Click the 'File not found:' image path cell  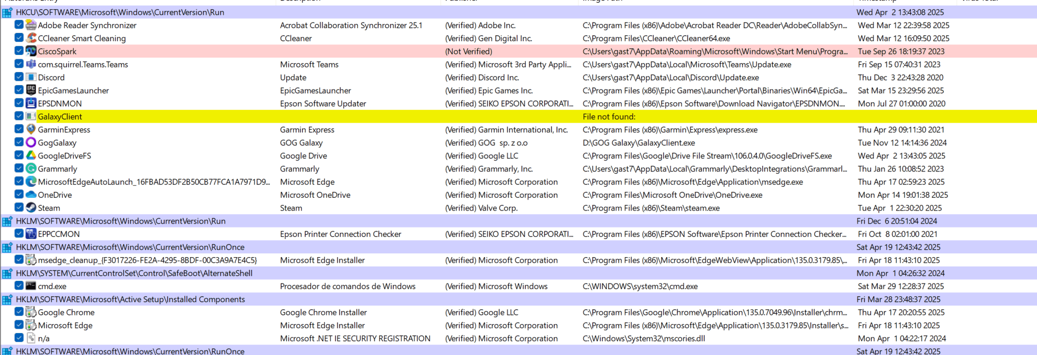point(609,117)
